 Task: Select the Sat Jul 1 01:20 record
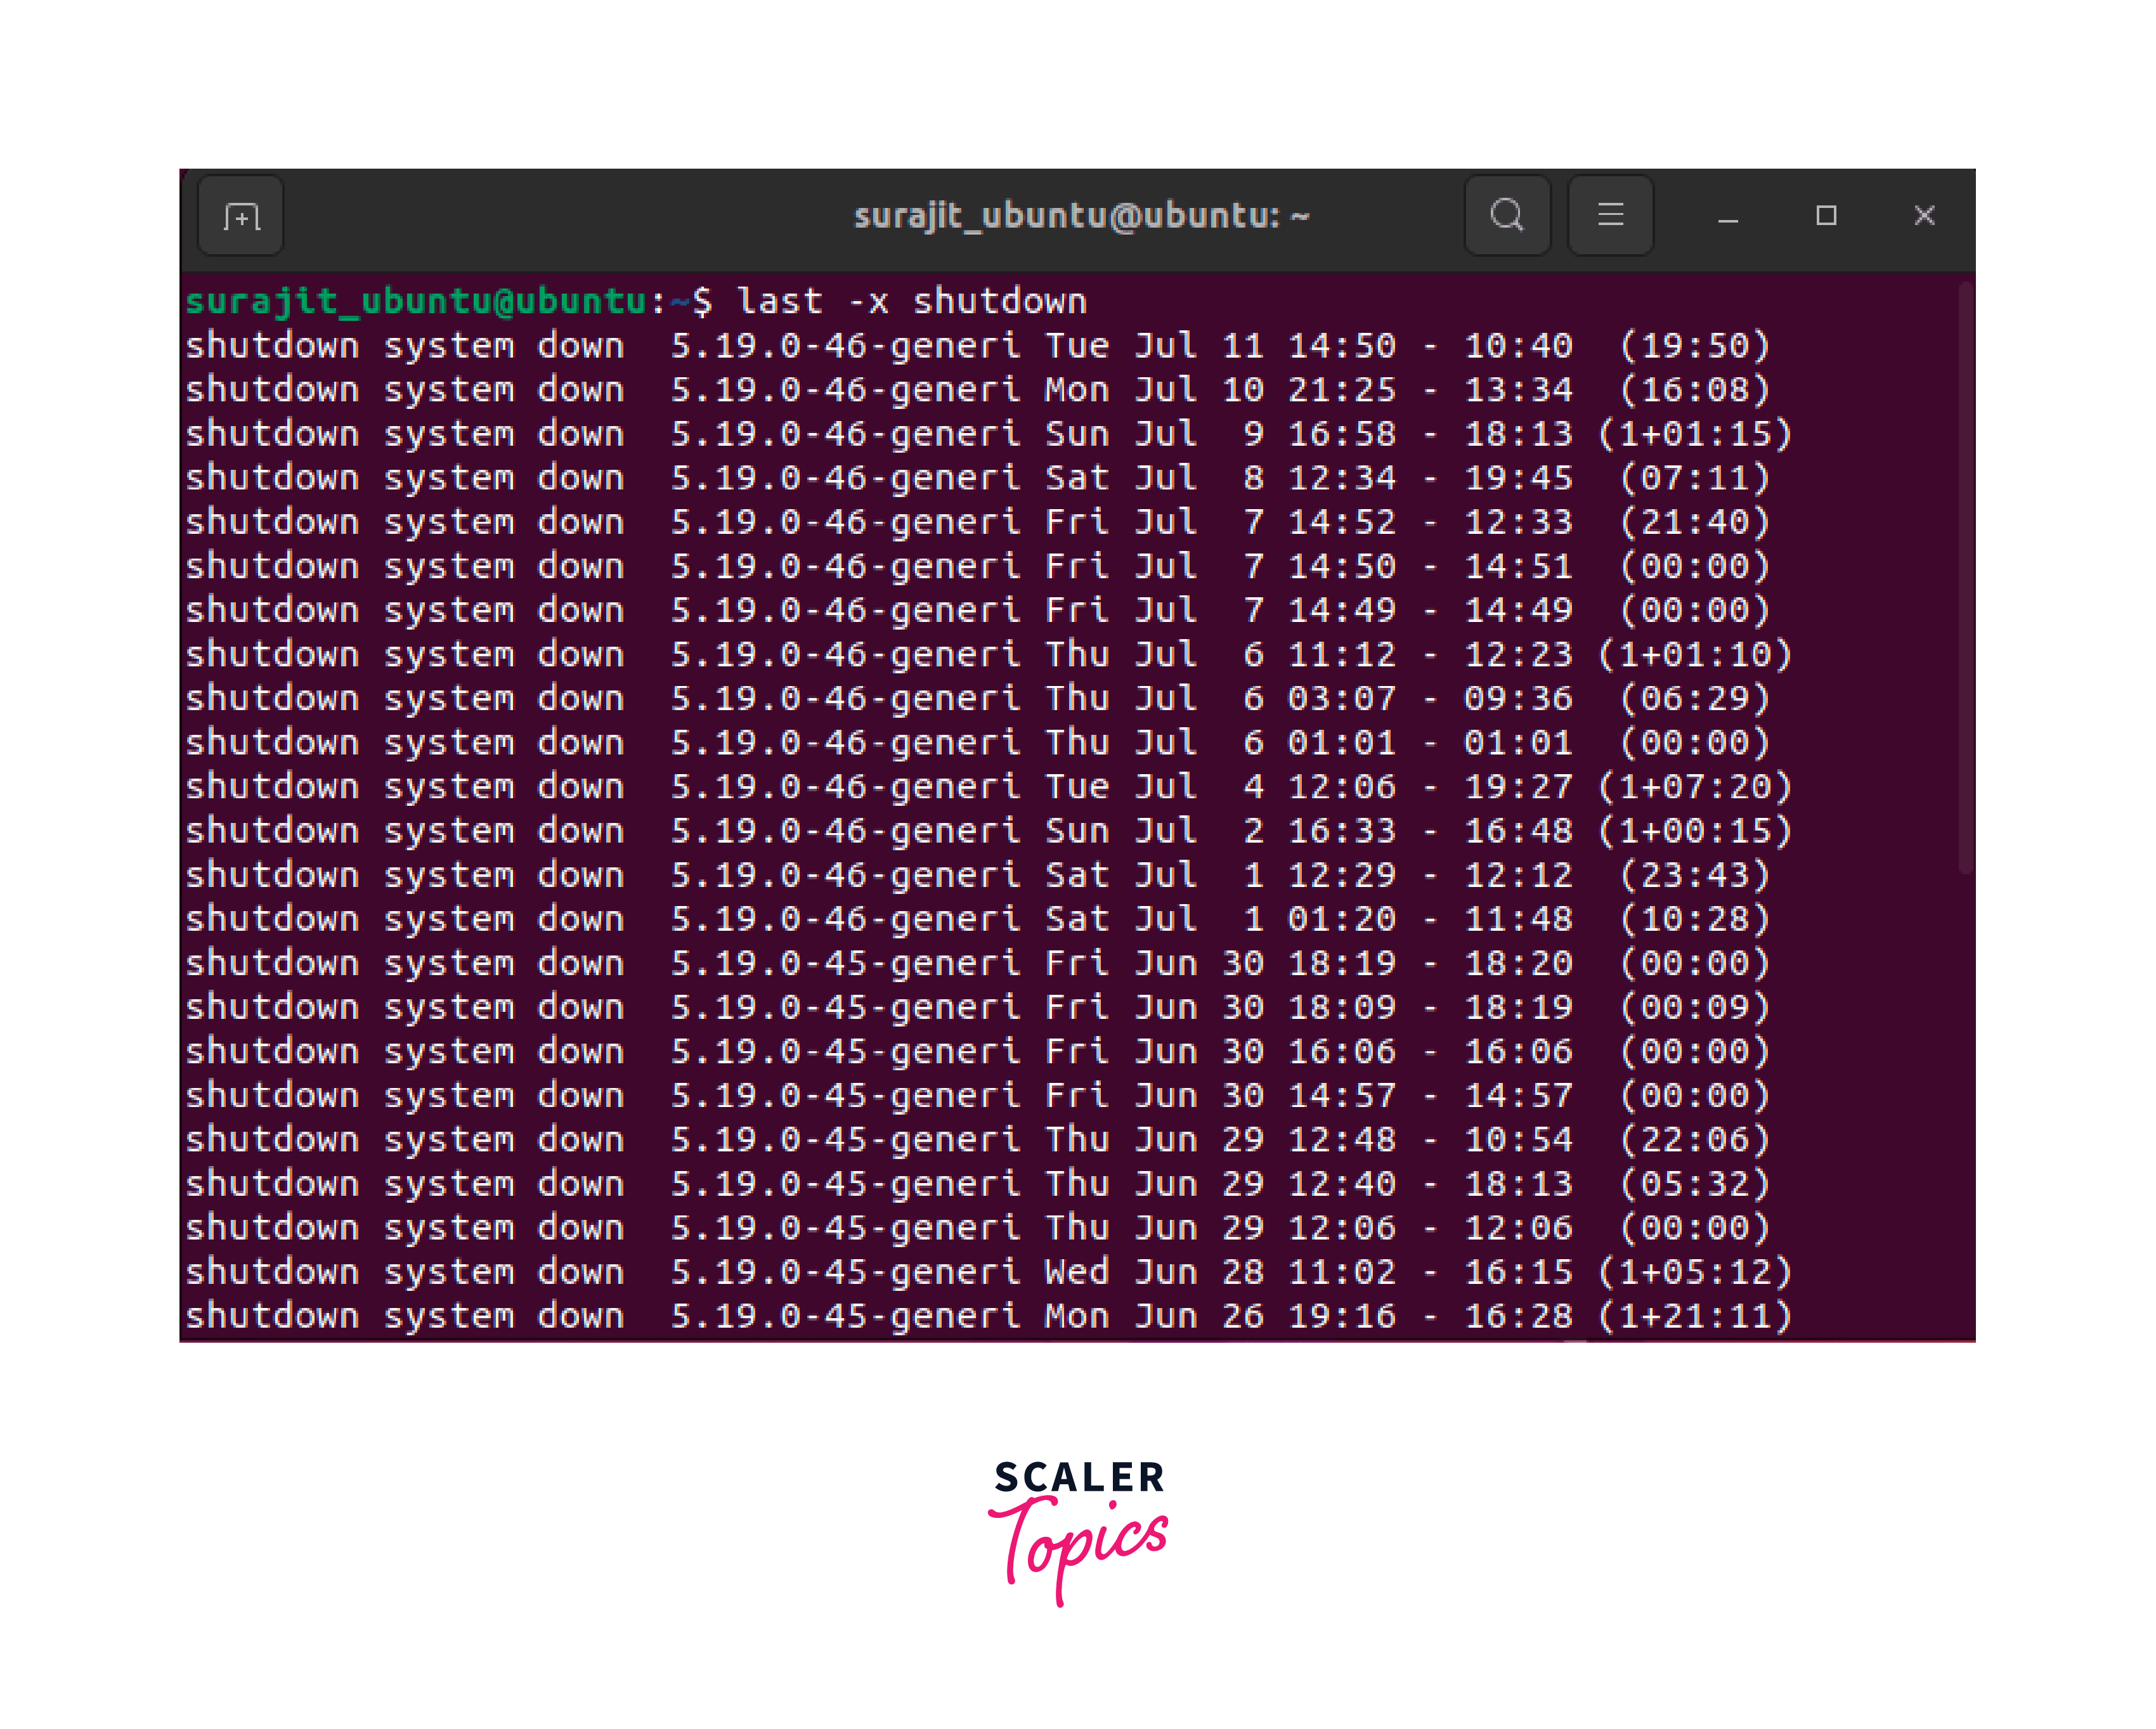tap(900, 918)
